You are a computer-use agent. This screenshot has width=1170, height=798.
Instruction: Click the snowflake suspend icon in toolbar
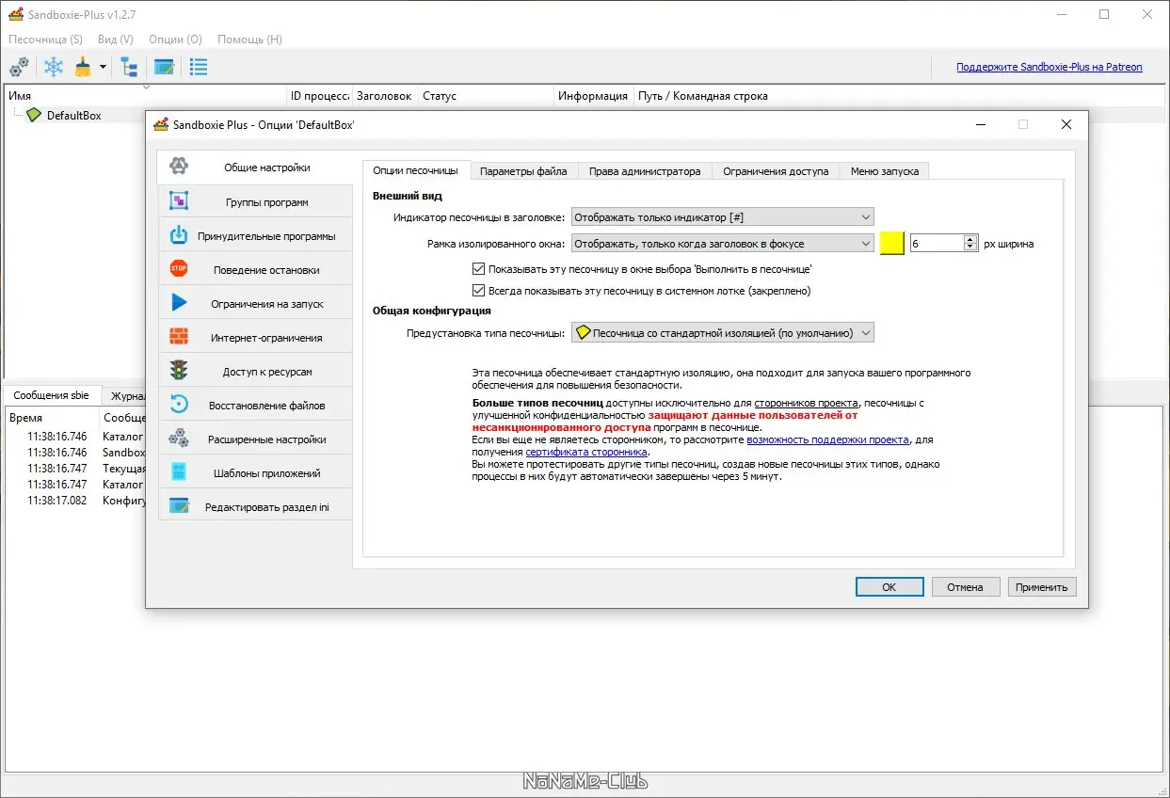tap(54, 68)
